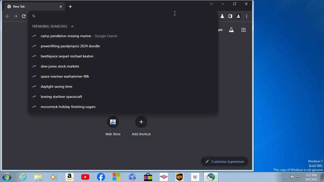Show hidden tray icons arrow
The height and width of the screenshot is (182, 324).
pyautogui.click(x=286, y=177)
